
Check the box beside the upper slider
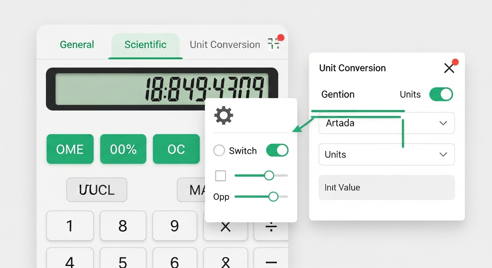tap(220, 176)
